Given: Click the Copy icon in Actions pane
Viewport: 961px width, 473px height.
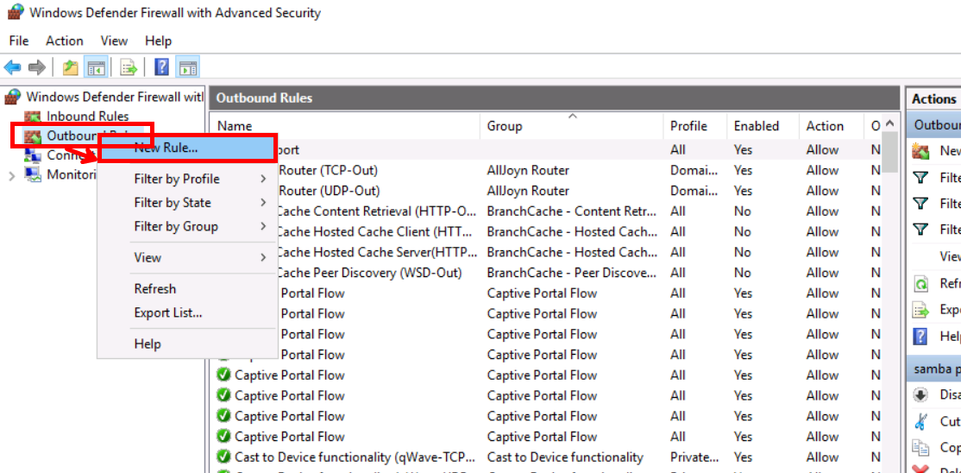Looking at the screenshot, I should (920, 446).
